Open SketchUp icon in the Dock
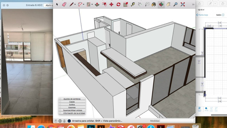 pos(121,127)
